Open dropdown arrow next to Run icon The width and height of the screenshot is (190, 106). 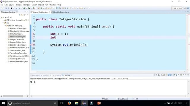26,8
